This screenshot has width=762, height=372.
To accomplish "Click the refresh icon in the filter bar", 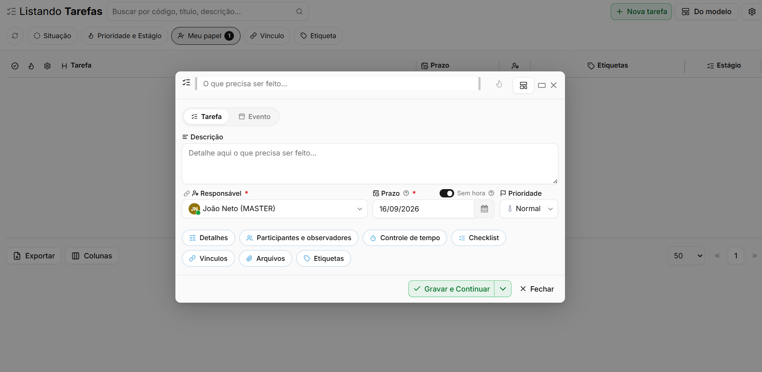I will tap(15, 36).
